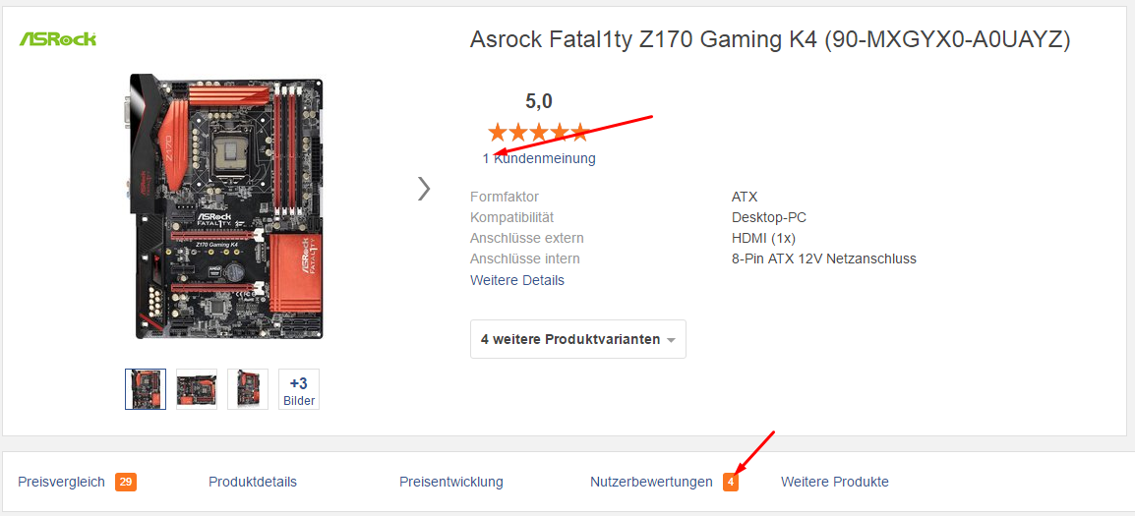Select the second motherboard thumbnail

coord(197,389)
